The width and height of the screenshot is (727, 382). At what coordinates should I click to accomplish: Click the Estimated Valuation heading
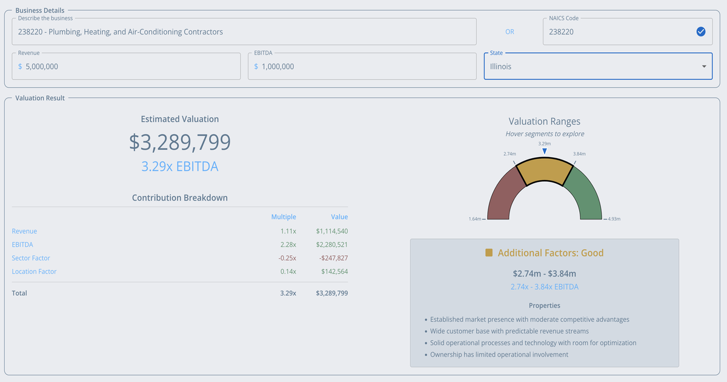coord(180,119)
